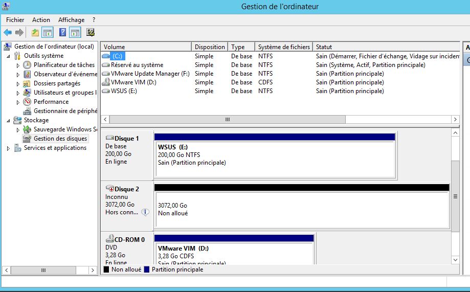
Task: Click the Disque 2 error disk icon
Action: click(x=110, y=188)
